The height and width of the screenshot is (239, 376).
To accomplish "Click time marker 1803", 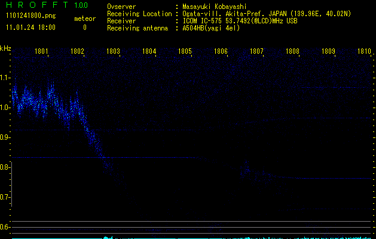I will point(113,51).
